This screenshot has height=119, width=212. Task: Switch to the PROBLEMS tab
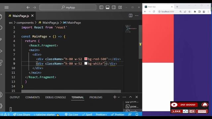click(x=96, y=97)
